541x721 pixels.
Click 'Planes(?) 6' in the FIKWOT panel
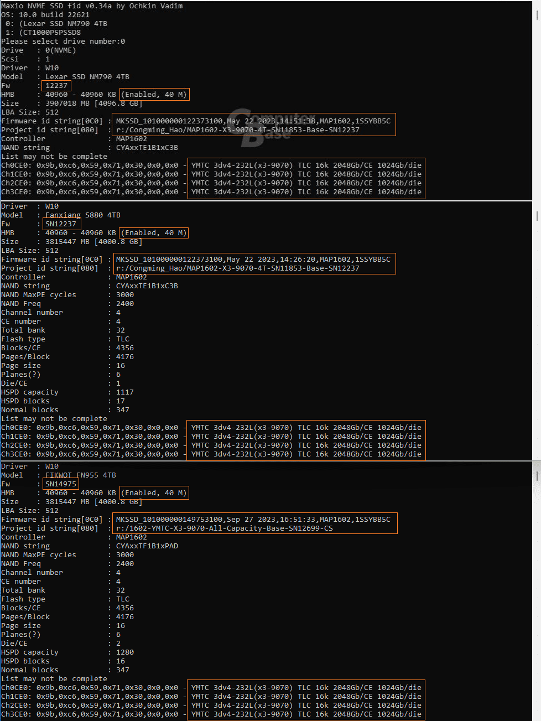coord(61,635)
